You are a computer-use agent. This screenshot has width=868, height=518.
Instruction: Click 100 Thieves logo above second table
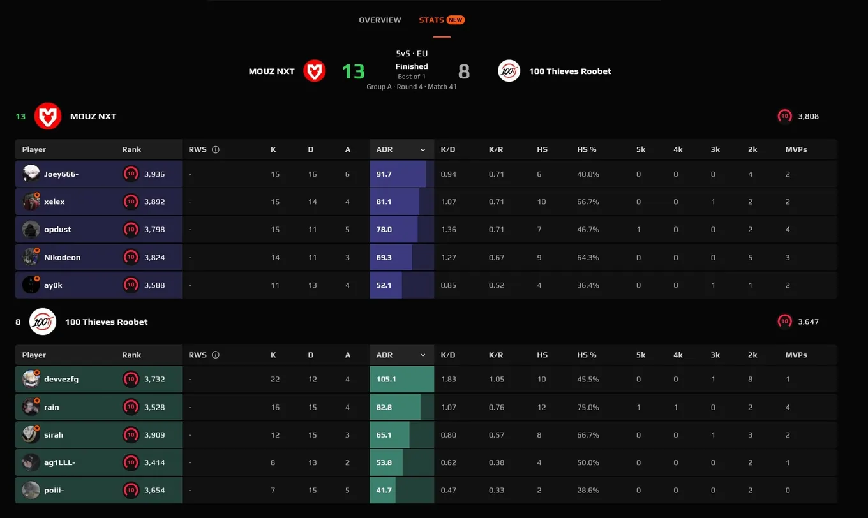[43, 322]
